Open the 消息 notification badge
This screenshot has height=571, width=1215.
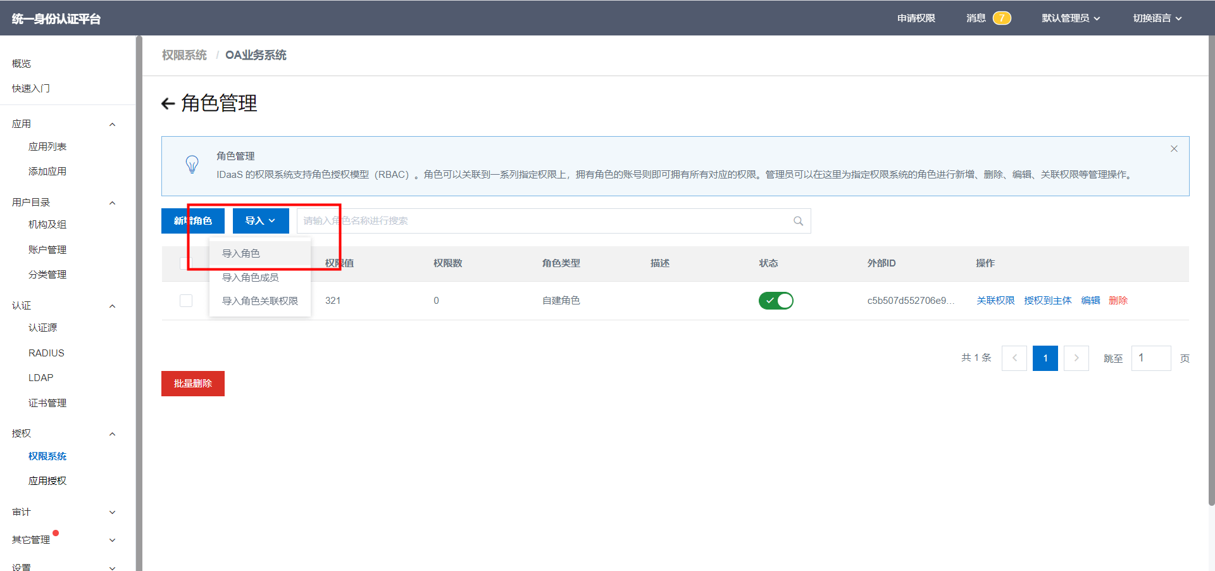(1001, 18)
